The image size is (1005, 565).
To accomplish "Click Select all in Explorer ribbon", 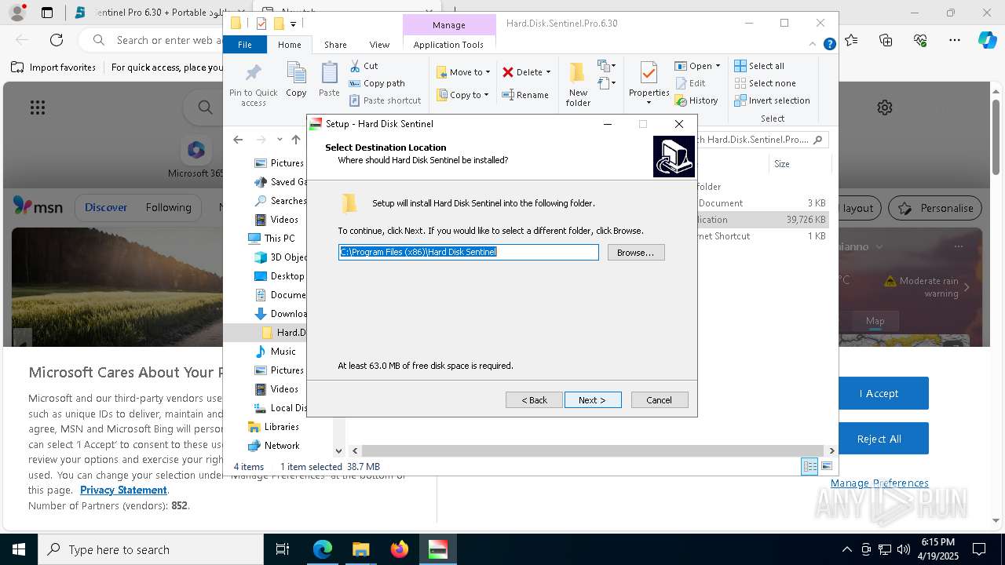I will pos(759,66).
